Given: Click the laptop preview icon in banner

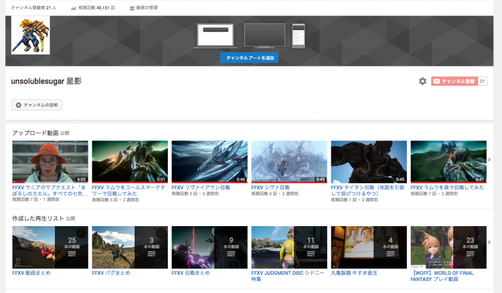Looking at the screenshot, I should tap(216, 36).
